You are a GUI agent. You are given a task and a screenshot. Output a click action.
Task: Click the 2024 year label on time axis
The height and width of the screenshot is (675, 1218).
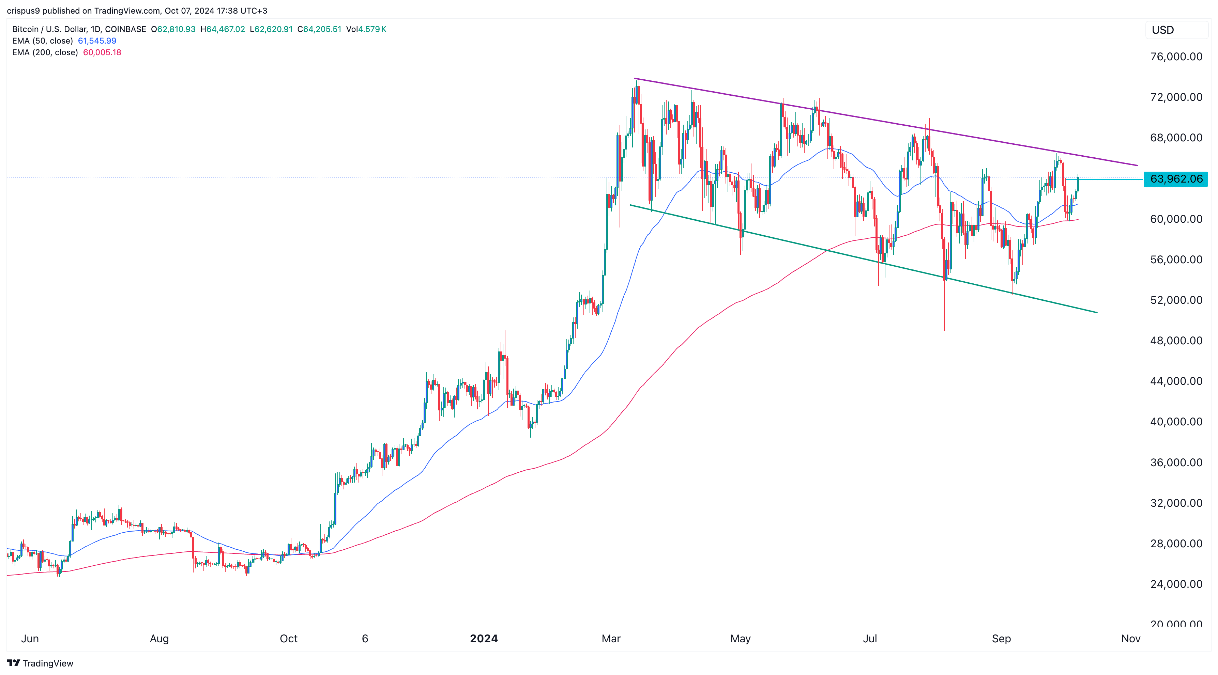point(484,639)
